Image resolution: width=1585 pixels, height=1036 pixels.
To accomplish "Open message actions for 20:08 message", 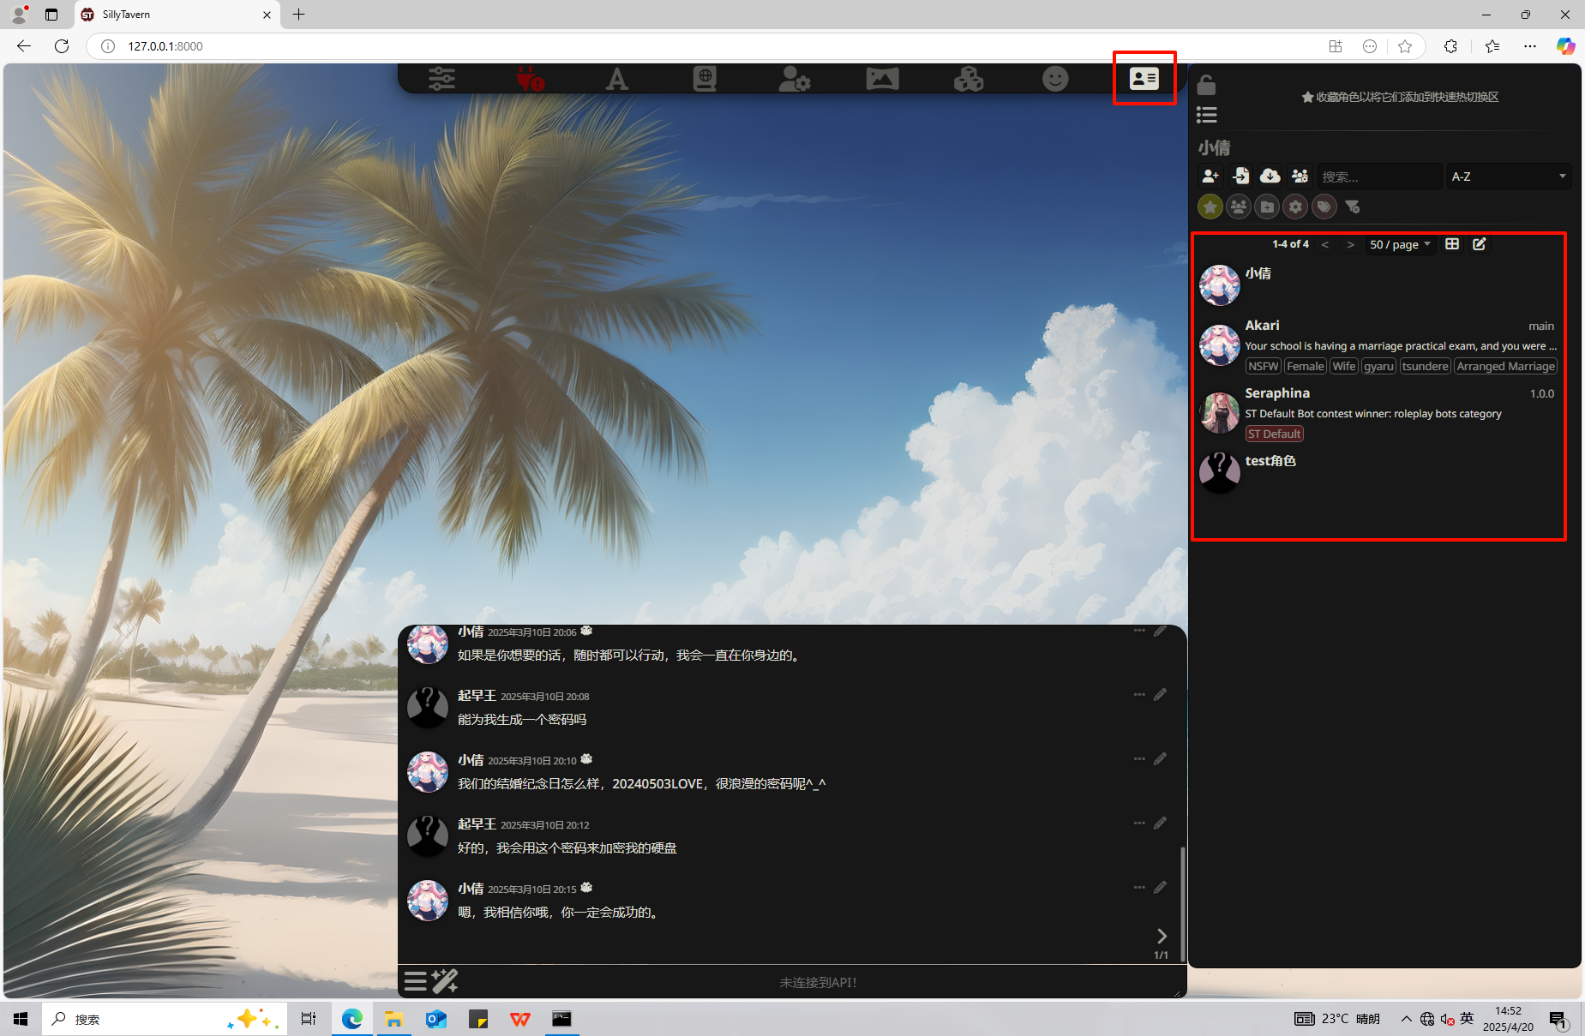I will [1139, 695].
